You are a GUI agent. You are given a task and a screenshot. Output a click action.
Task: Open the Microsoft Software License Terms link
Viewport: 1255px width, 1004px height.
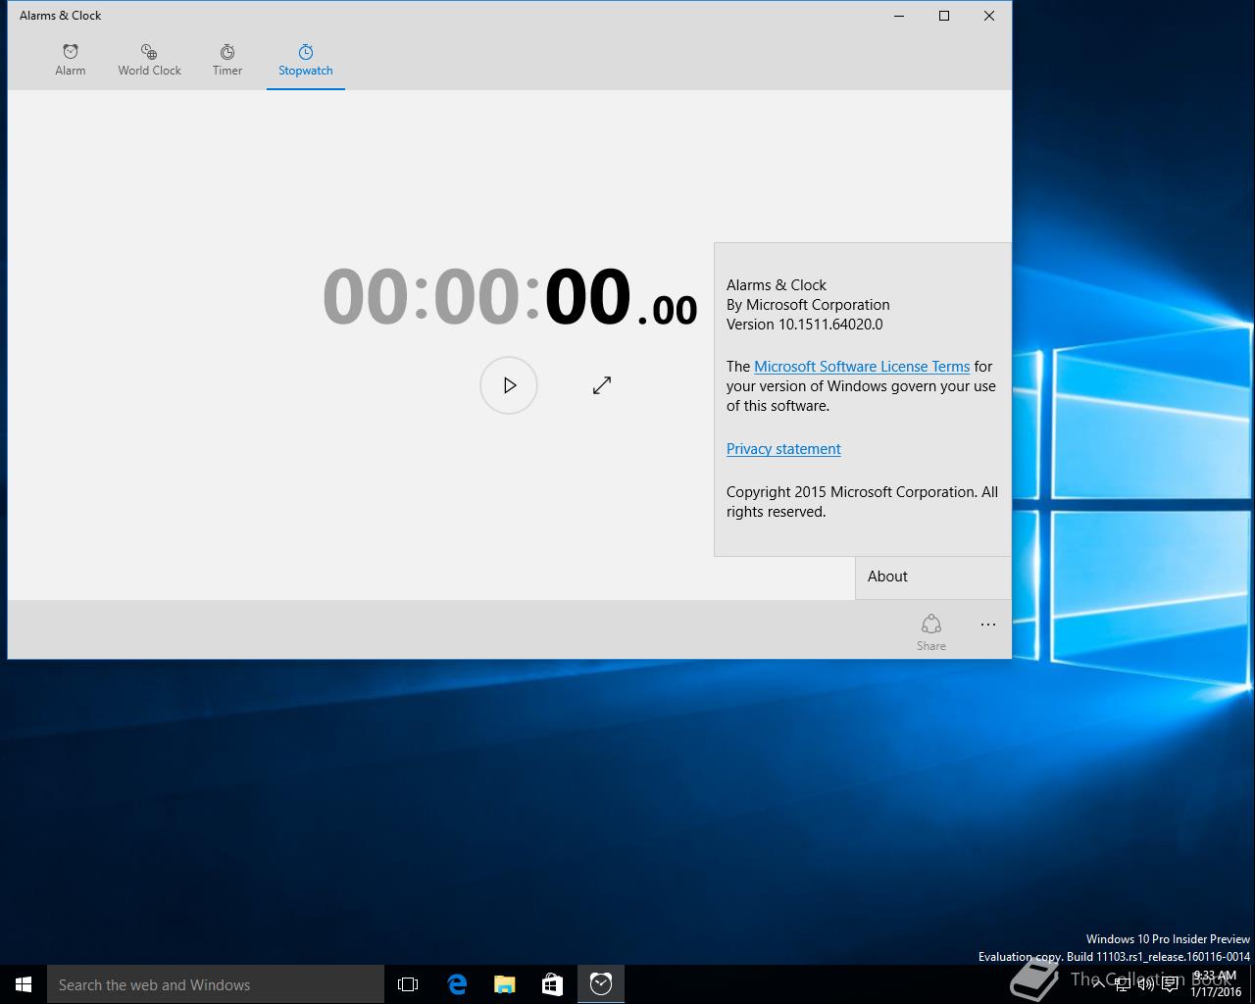click(861, 367)
